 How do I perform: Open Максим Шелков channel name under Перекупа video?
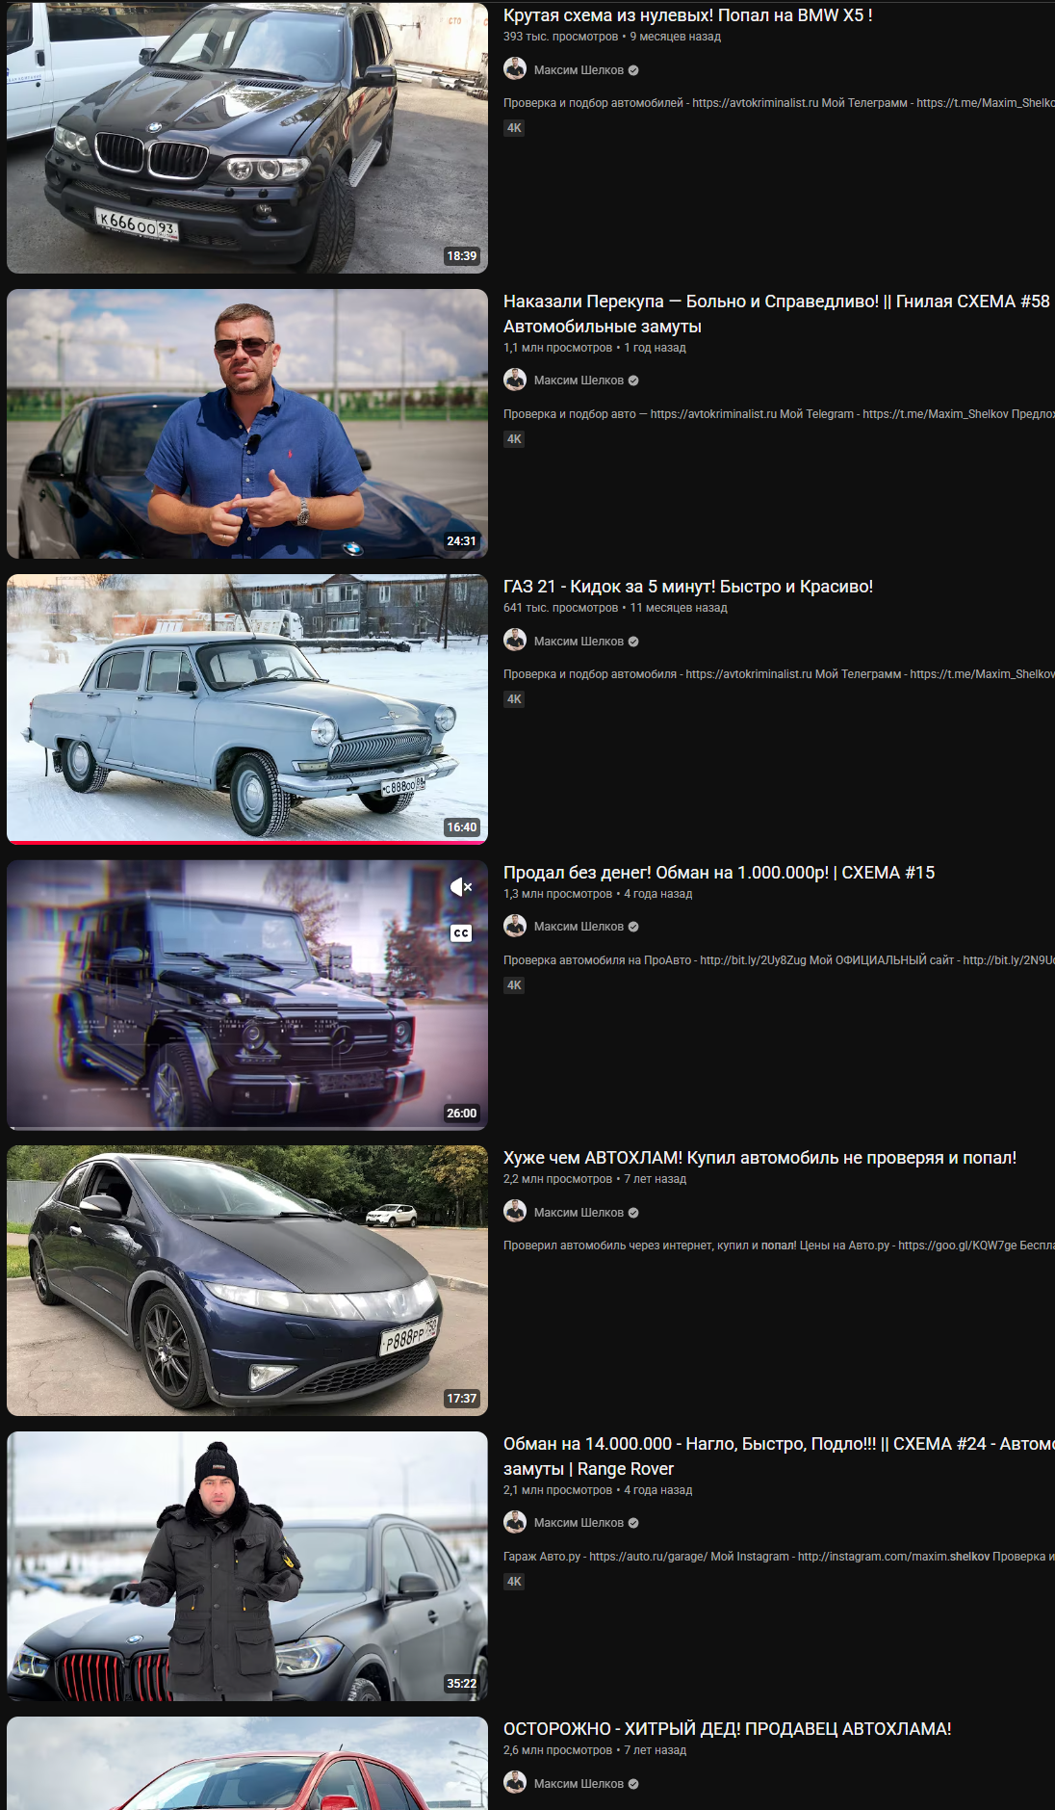[579, 380]
